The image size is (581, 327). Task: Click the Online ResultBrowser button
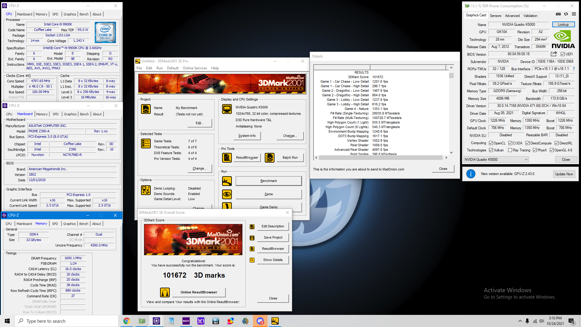click(199, 292)
